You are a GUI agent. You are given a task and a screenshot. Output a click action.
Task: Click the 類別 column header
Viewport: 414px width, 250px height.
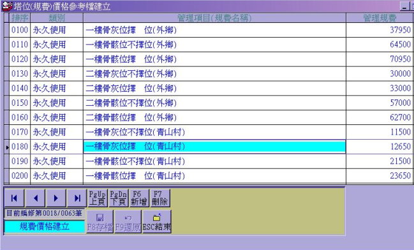pyautogui.click(x=57, y=18)
